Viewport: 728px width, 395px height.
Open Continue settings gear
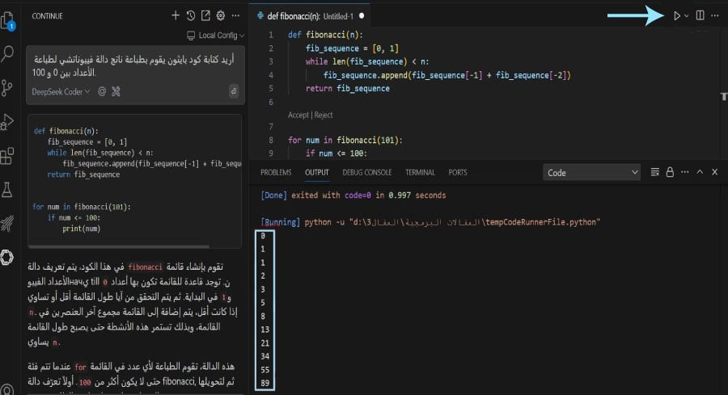[x=221, y=16]
